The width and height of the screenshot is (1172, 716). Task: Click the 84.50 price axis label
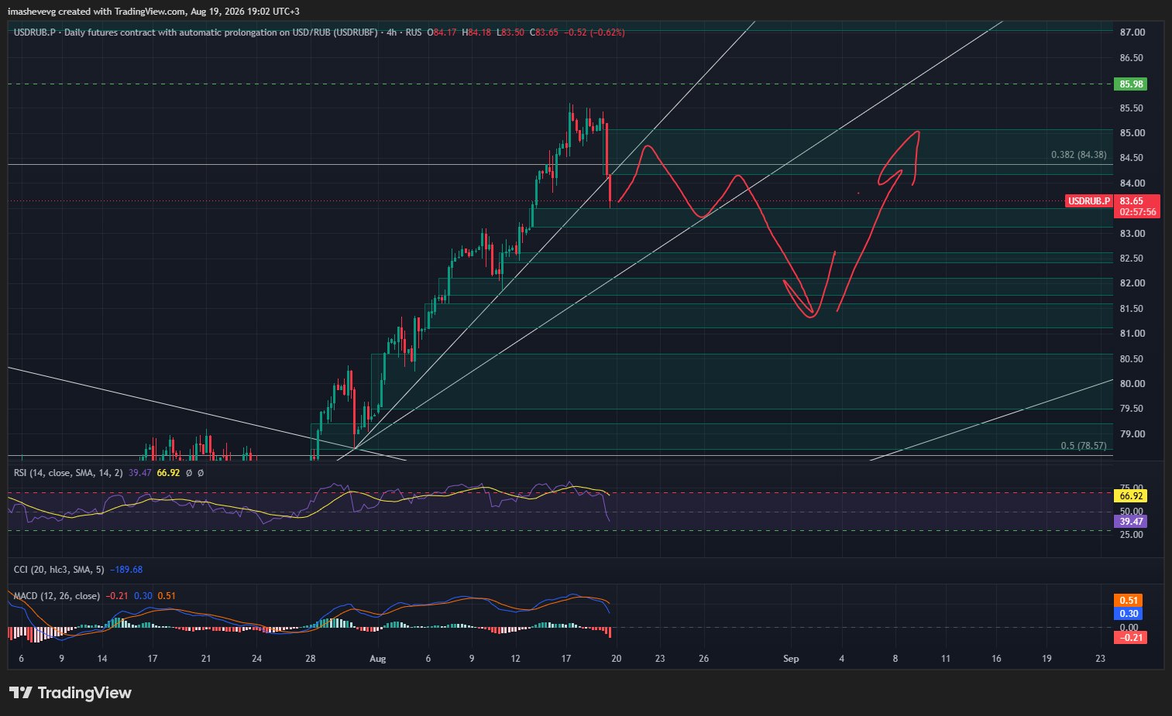(x=1132, y=158)
